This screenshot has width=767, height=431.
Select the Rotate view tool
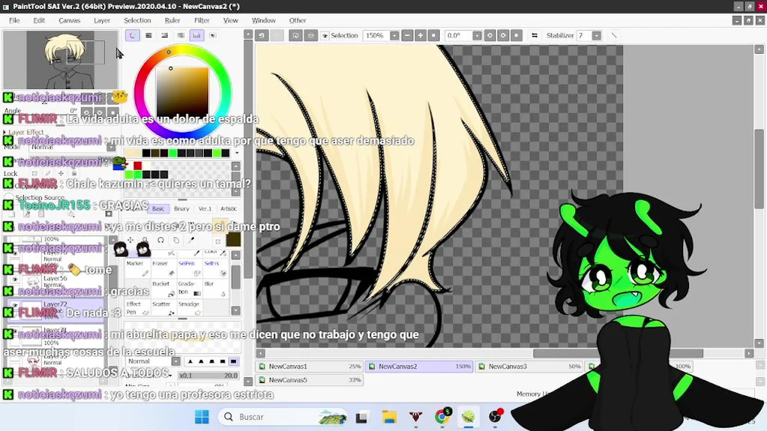pos(161,241)
